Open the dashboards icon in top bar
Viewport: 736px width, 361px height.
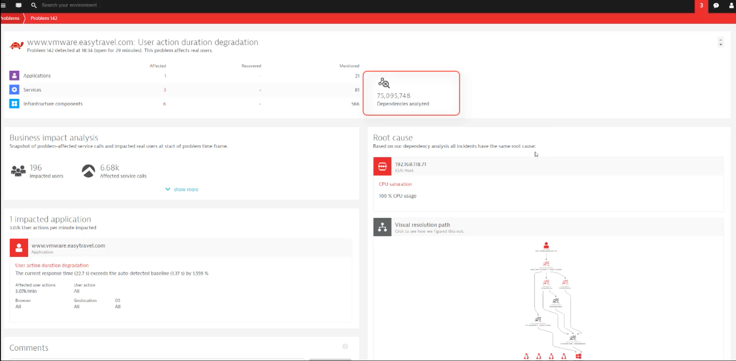coord(18,6)
